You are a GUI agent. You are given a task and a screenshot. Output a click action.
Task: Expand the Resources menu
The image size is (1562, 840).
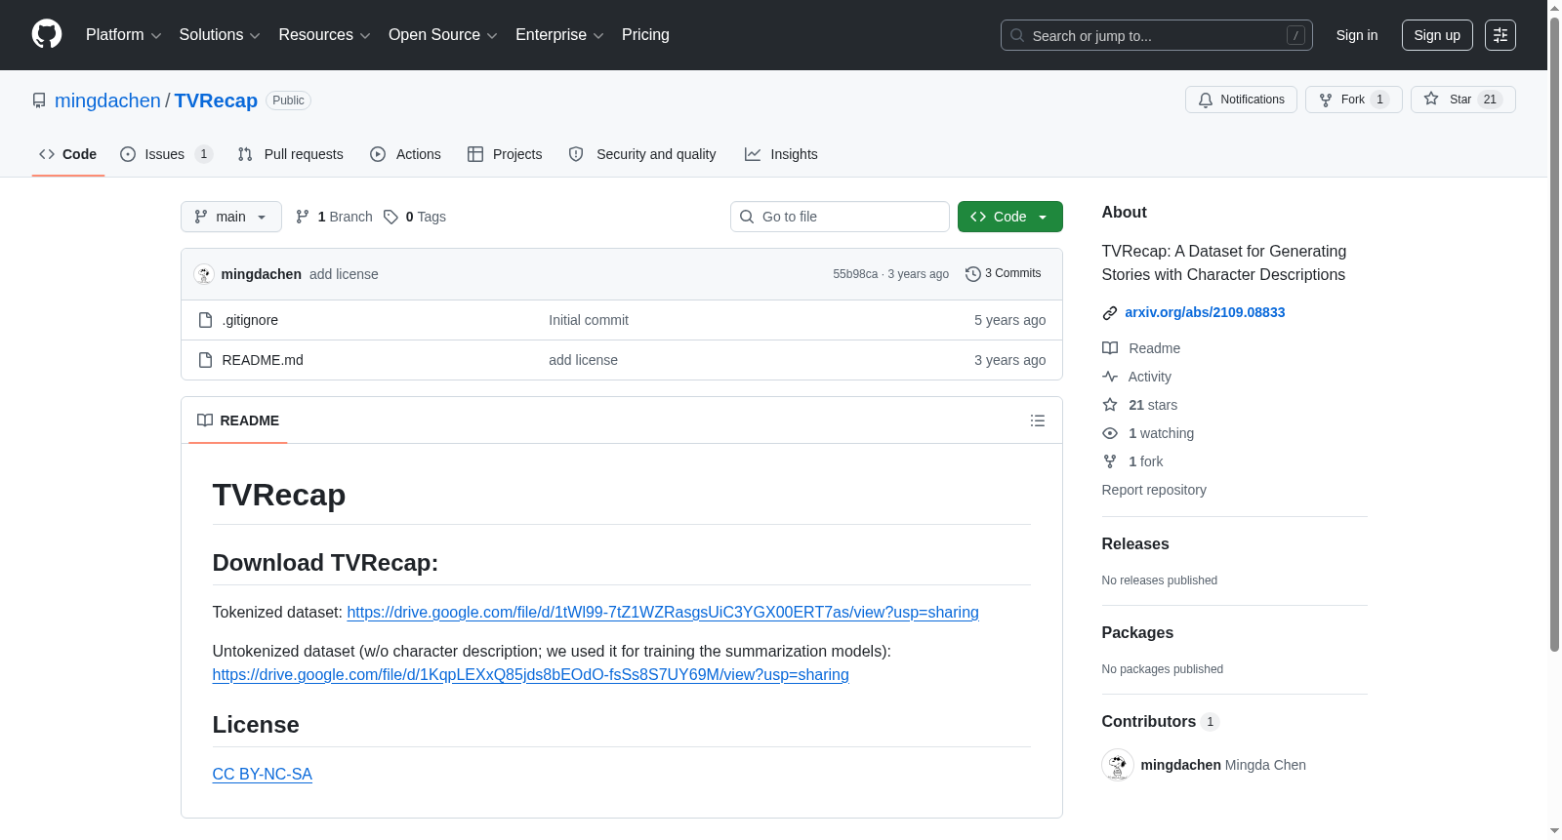(x=325, y=35)
